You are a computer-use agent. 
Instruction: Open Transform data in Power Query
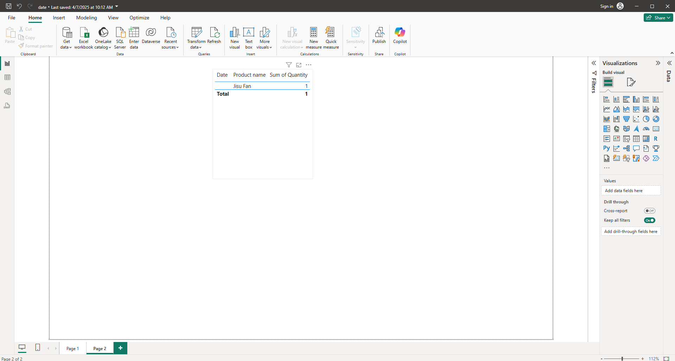[x=196, y=38]
